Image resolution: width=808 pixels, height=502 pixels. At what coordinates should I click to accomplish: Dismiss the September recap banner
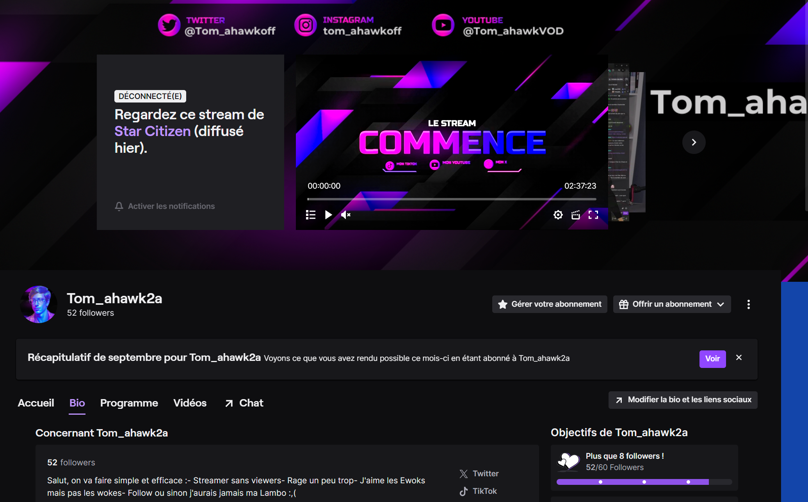(x=739, y=358)
